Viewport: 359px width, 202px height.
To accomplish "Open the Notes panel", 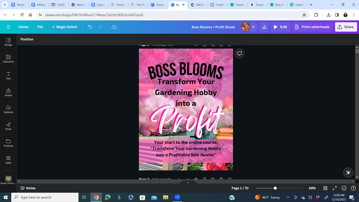I will 28,188.
